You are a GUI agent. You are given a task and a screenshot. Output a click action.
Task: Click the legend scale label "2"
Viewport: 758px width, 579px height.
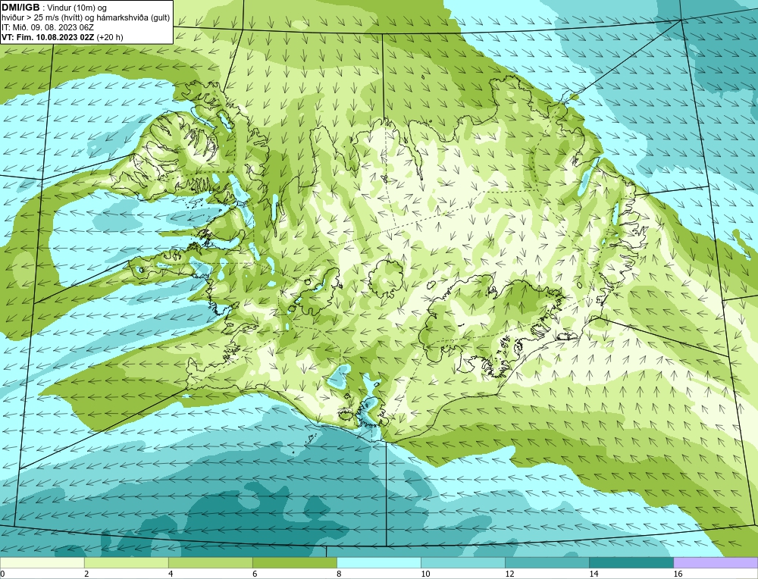[x=86, y=574]
